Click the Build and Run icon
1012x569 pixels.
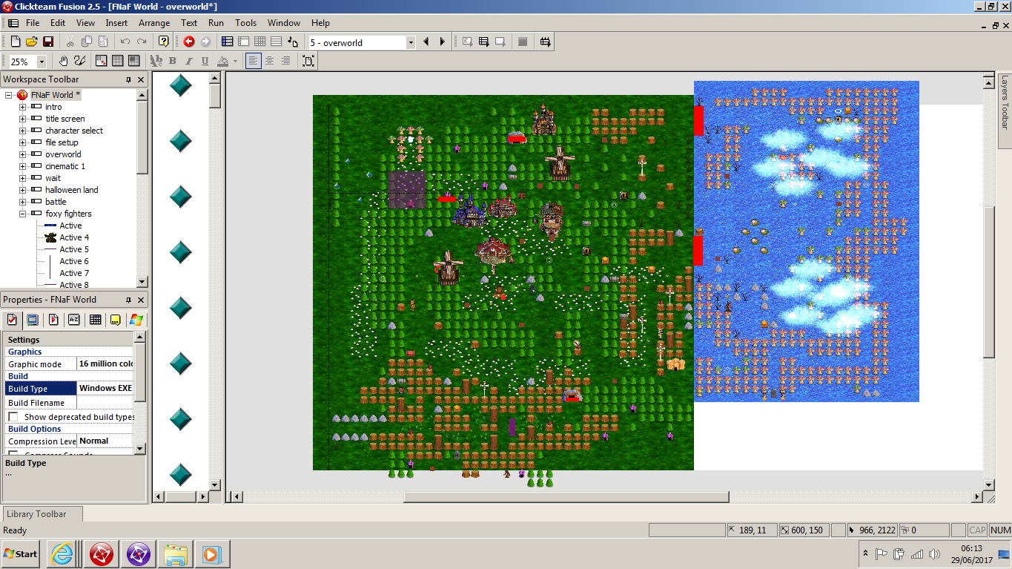[x=546, y=42]
